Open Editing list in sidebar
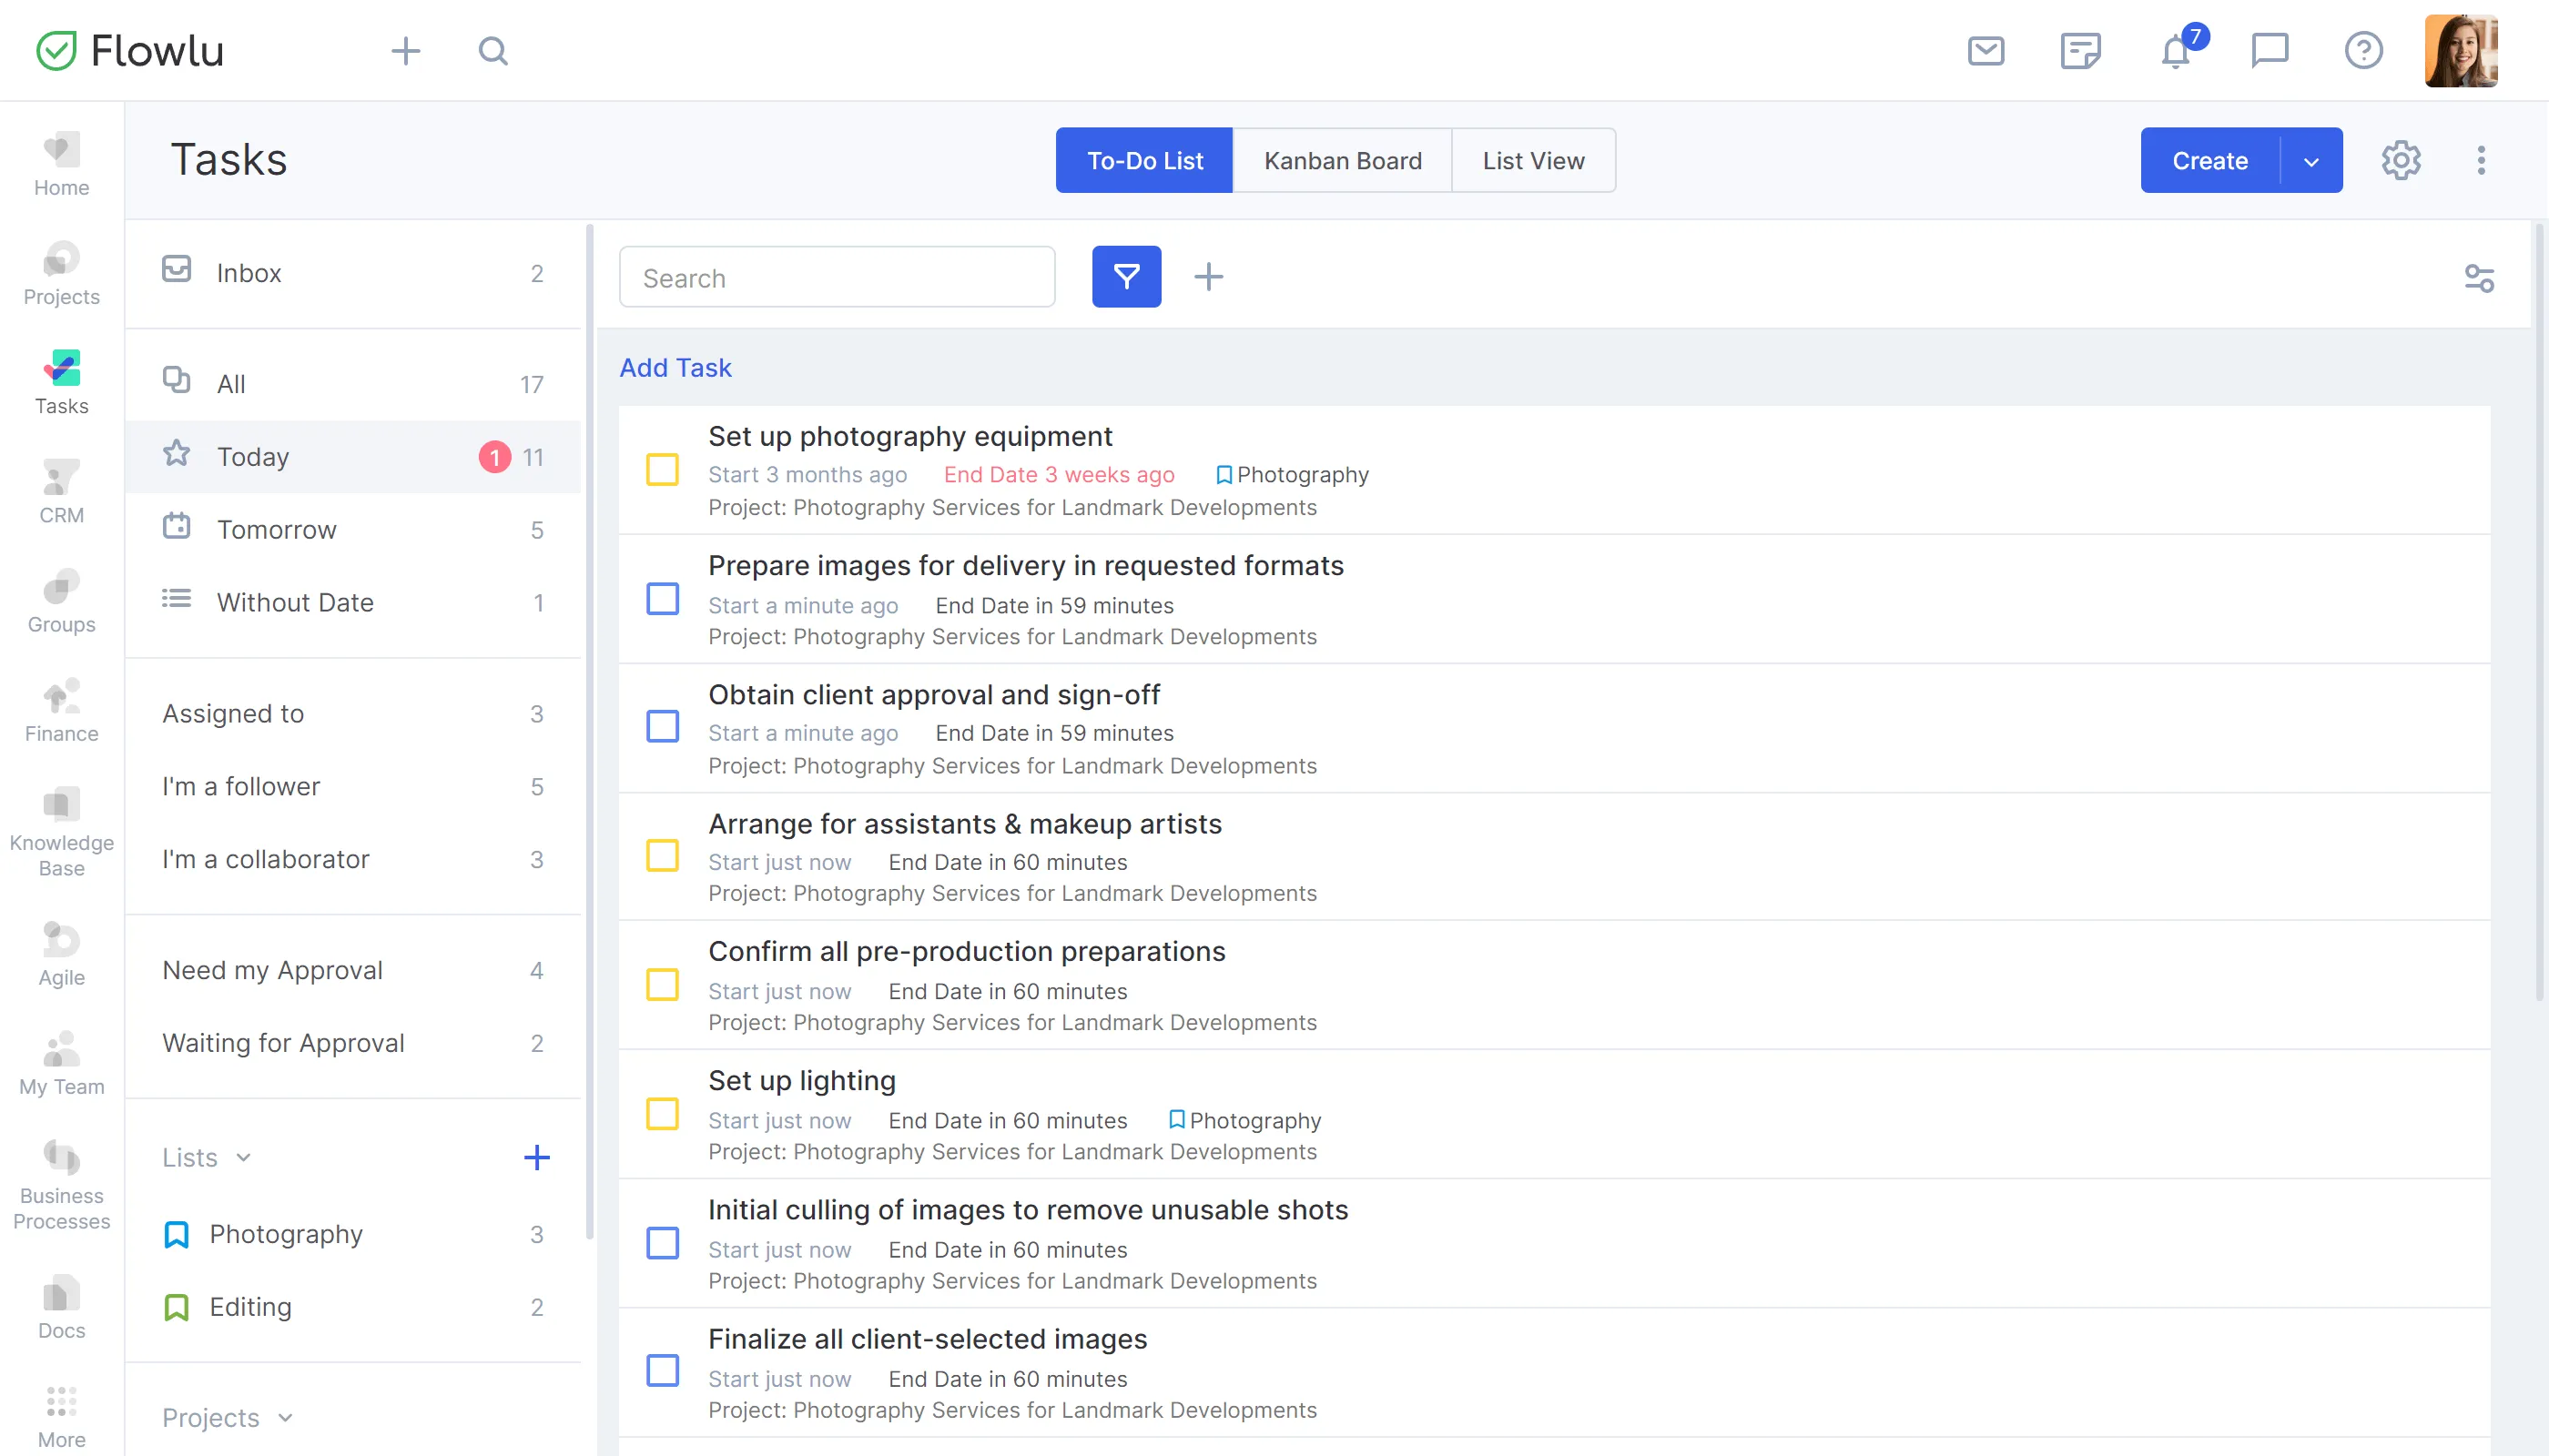Image resolution: width=2549 pixels, height=1456 pixels. (353, 1308)
